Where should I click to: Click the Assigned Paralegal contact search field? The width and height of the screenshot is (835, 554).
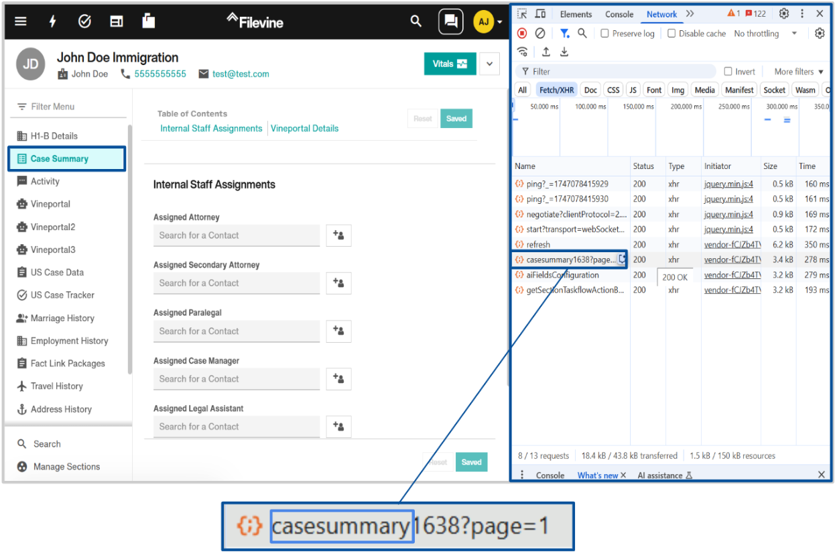coord(237,331)
